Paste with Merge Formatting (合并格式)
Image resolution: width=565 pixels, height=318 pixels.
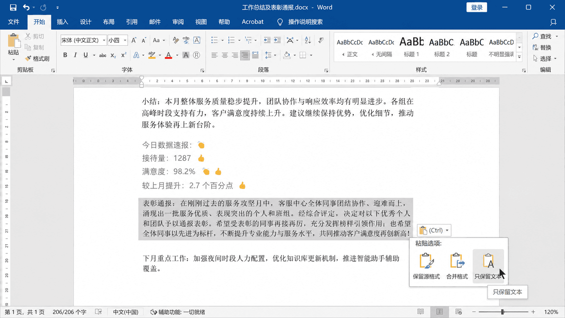(x=457, y=266)
